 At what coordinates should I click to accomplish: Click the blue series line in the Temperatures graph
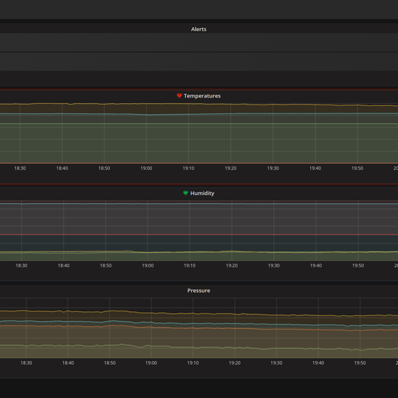coord(199,114)
